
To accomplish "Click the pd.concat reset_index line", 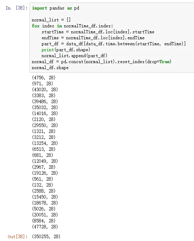I will [x=102, y=62].
